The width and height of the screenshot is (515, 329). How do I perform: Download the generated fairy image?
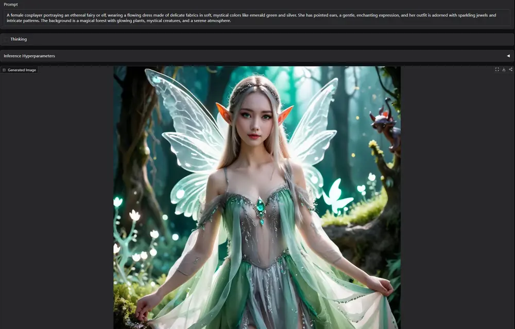tap(504, 70)
